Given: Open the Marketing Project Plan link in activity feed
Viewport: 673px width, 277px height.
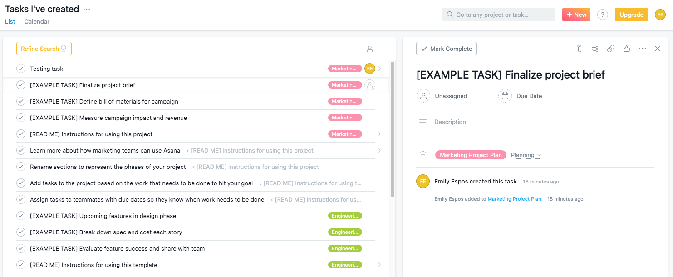Looking at the screenshot, I should pyautogui.click(x=515, y=198).
